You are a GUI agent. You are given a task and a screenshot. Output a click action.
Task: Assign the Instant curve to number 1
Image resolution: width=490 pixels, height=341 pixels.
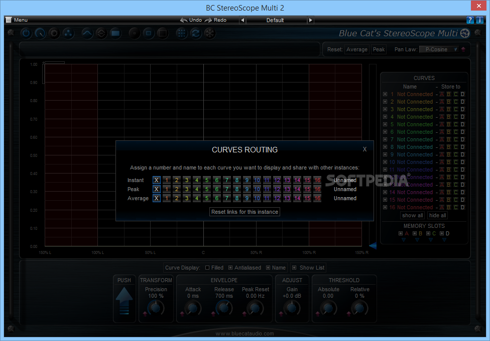click(x=167, y=180)
